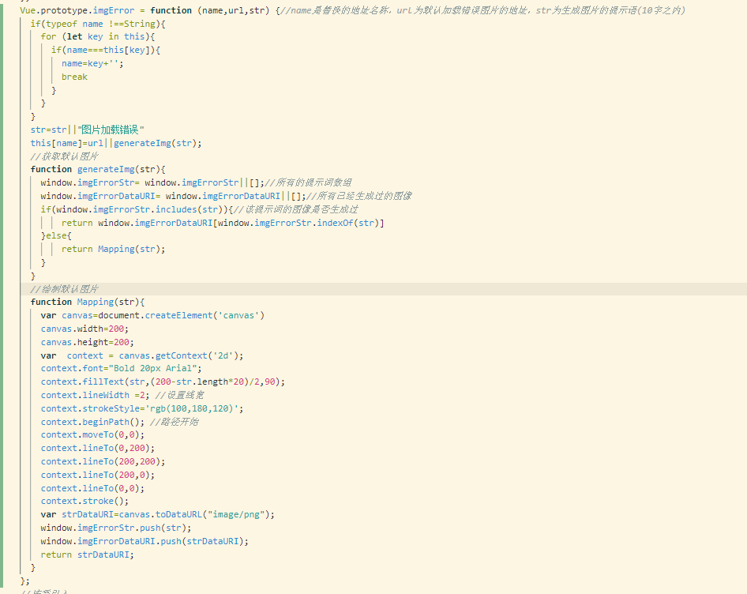Click the line 'if(window.imgErrorStr.includes(str)){'
747x594 pixels.
[x=199, y=209]
